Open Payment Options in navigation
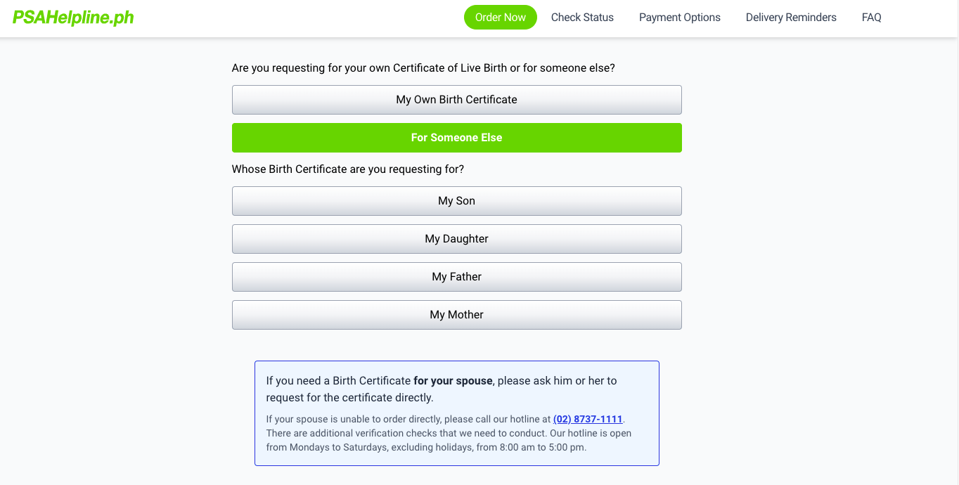Screen dimensions: 959x485 (680, 18)
